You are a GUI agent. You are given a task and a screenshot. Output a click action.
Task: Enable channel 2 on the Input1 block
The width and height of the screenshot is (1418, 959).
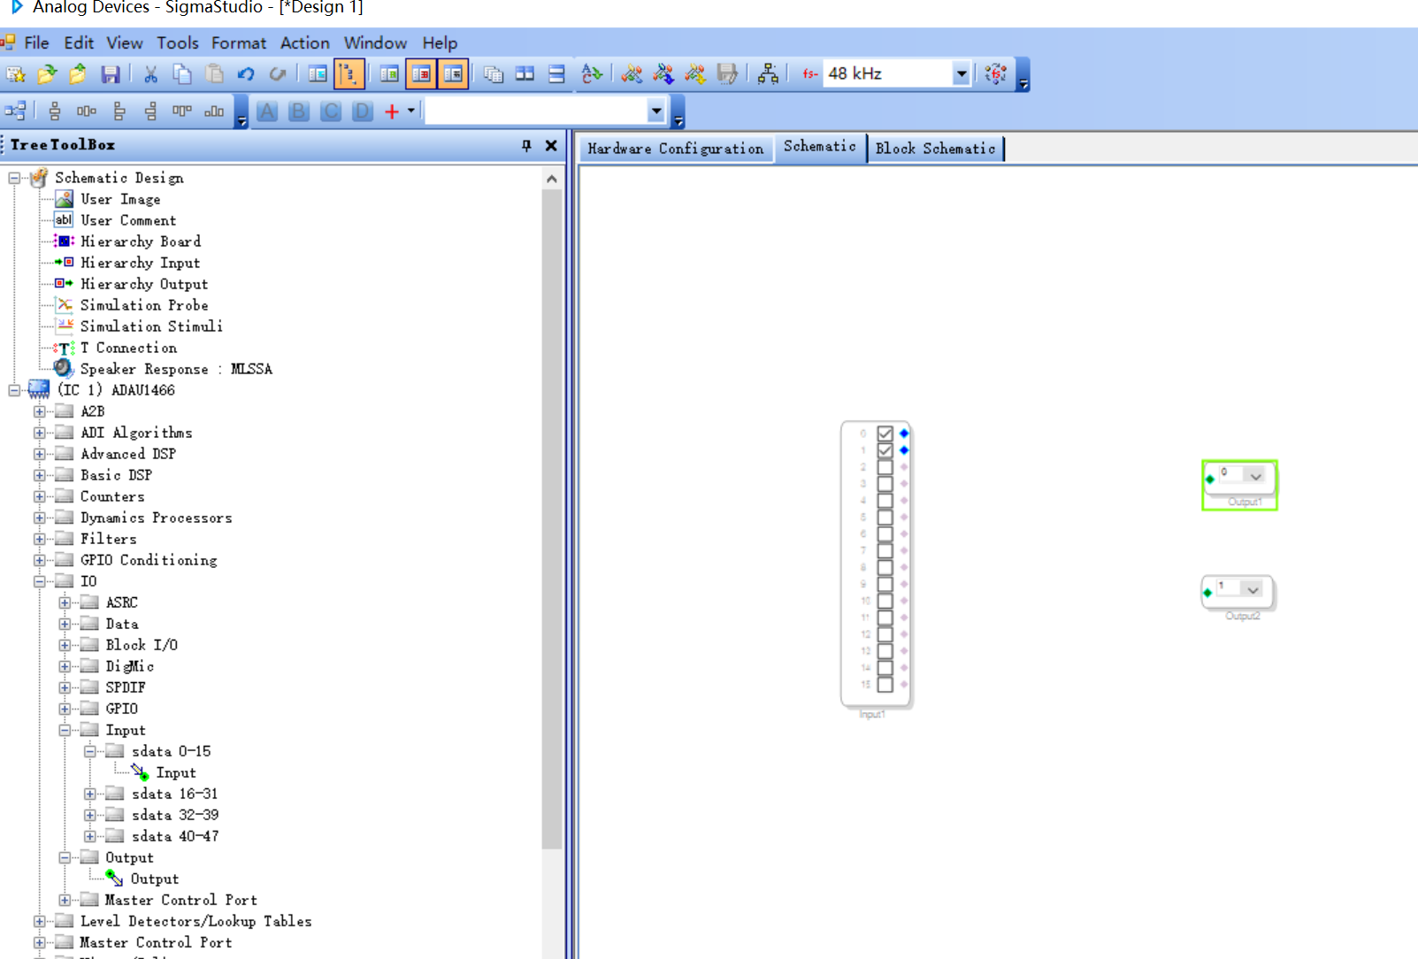[x=885, y=467]
